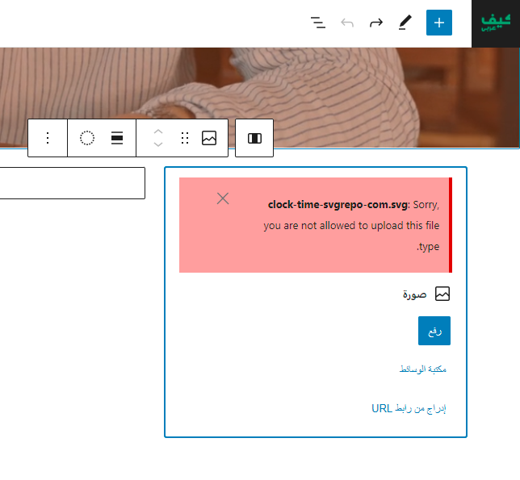Viewport: 520px width, 480px height.
Task: Click the blue رفع upload button
Action: [434, 331]
